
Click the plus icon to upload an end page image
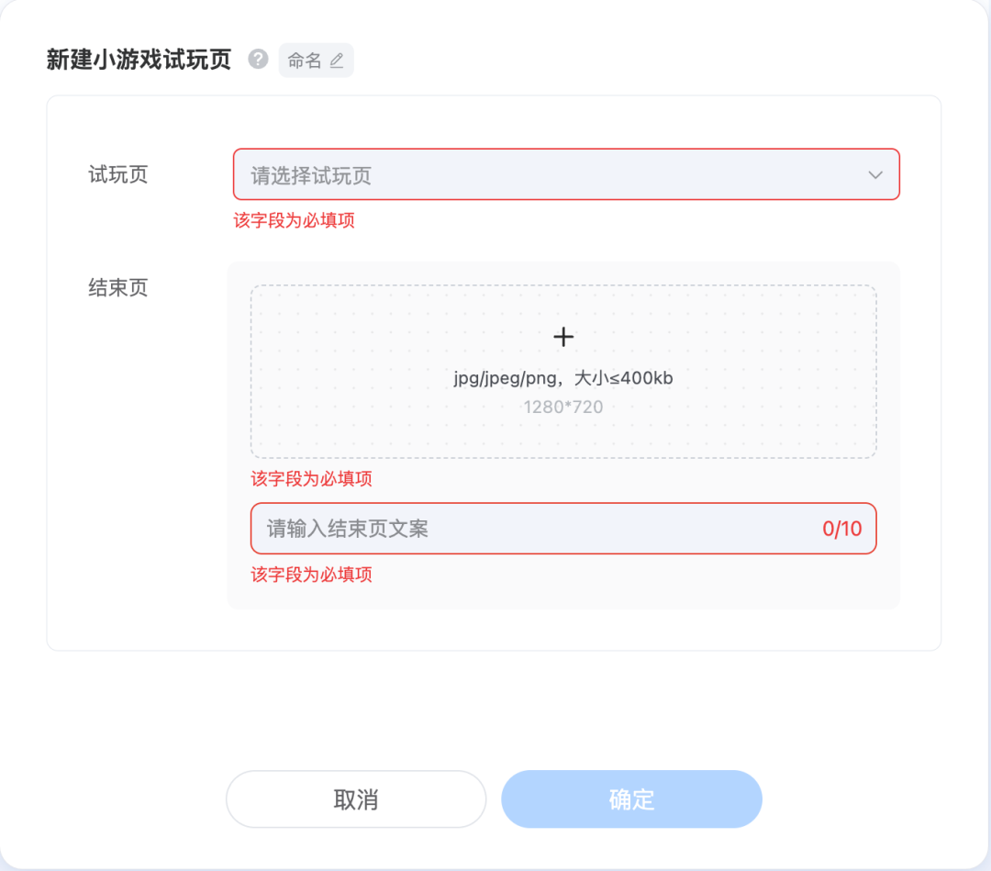coord(562,337)
